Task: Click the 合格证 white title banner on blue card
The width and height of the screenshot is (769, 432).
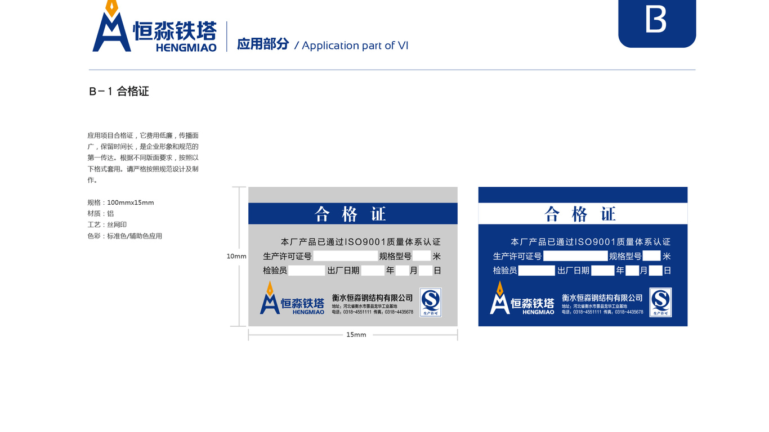Action: click(x=583, y=214)
